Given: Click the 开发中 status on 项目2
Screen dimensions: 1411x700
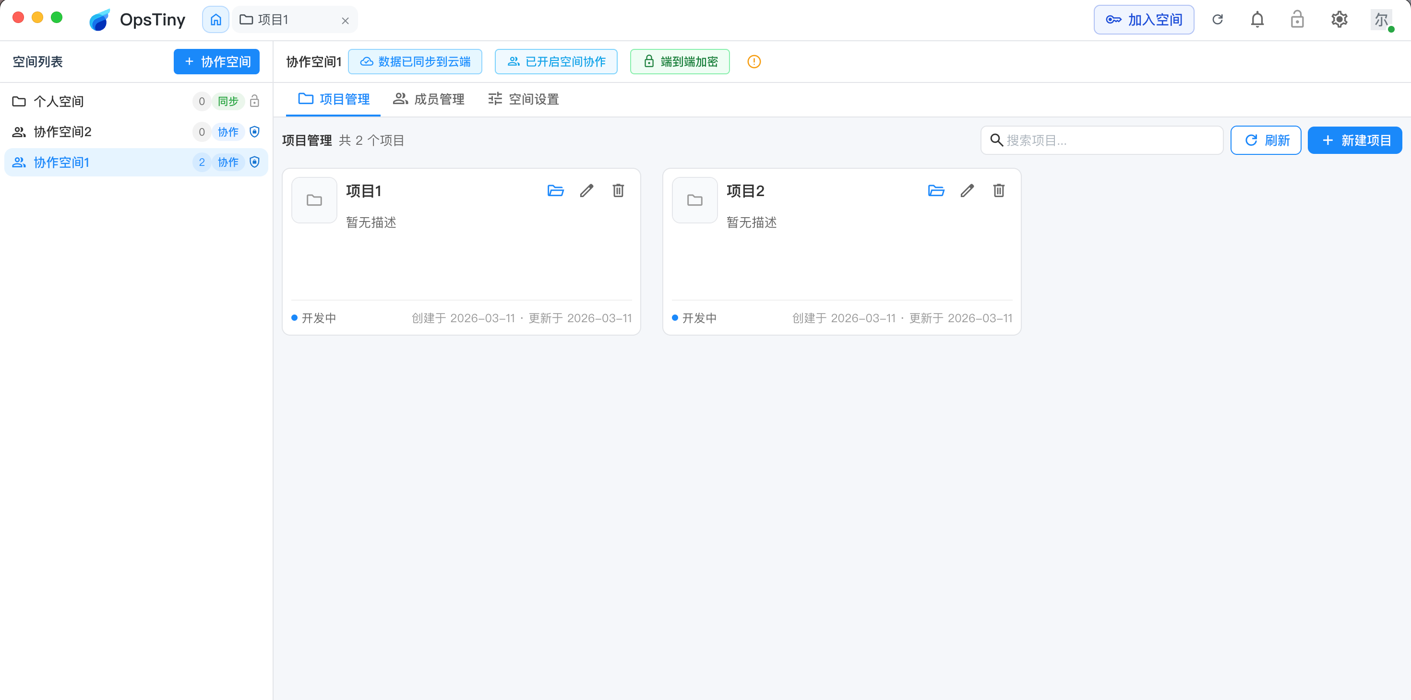Looking at the screenshot, I should [x=694, y=318].
